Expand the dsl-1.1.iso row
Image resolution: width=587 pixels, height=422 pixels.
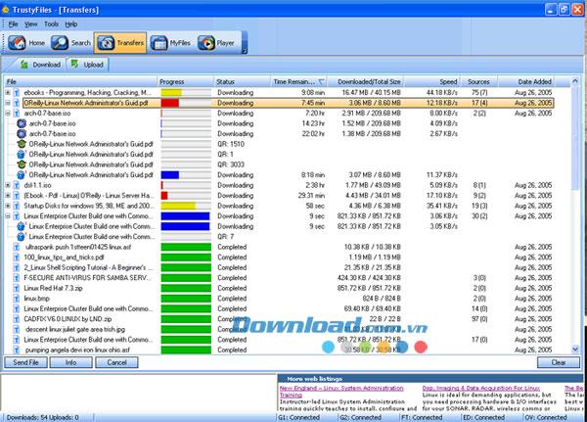(x=8, y=185)
